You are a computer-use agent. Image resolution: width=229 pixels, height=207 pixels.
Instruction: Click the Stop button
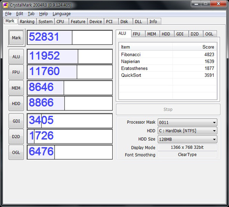pos(168,109)
